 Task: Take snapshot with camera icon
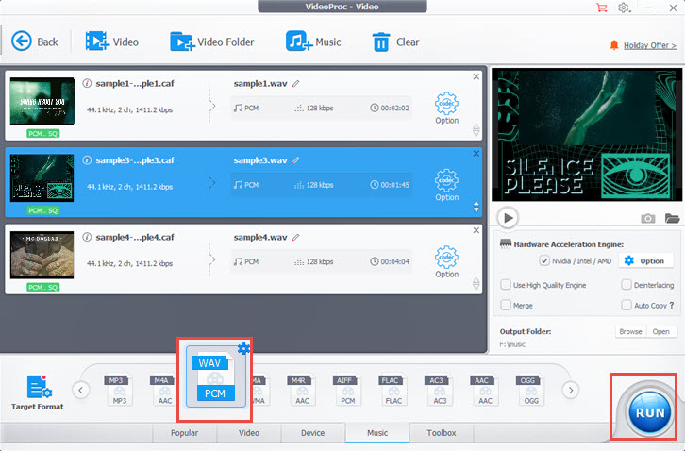[648, 218]
